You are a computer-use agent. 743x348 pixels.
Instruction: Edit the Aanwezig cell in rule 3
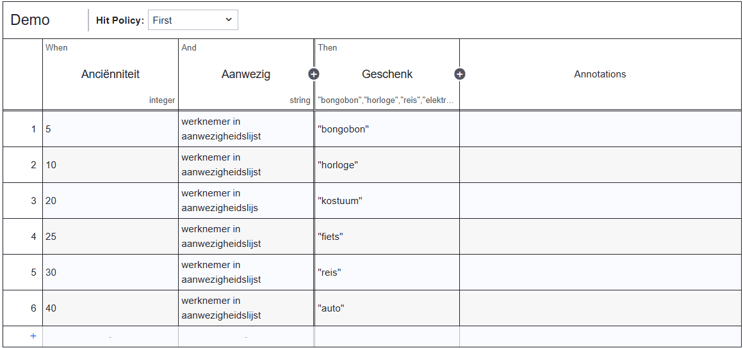(246, 201)
